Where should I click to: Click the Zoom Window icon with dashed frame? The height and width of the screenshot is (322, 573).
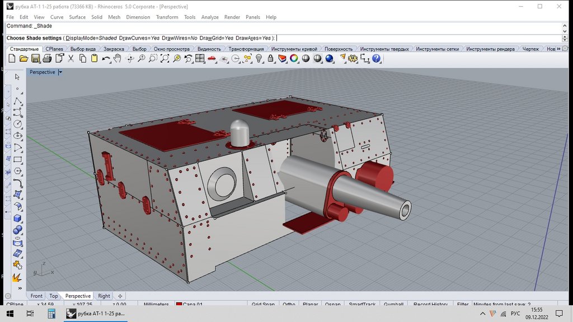[x=153, y=58]
